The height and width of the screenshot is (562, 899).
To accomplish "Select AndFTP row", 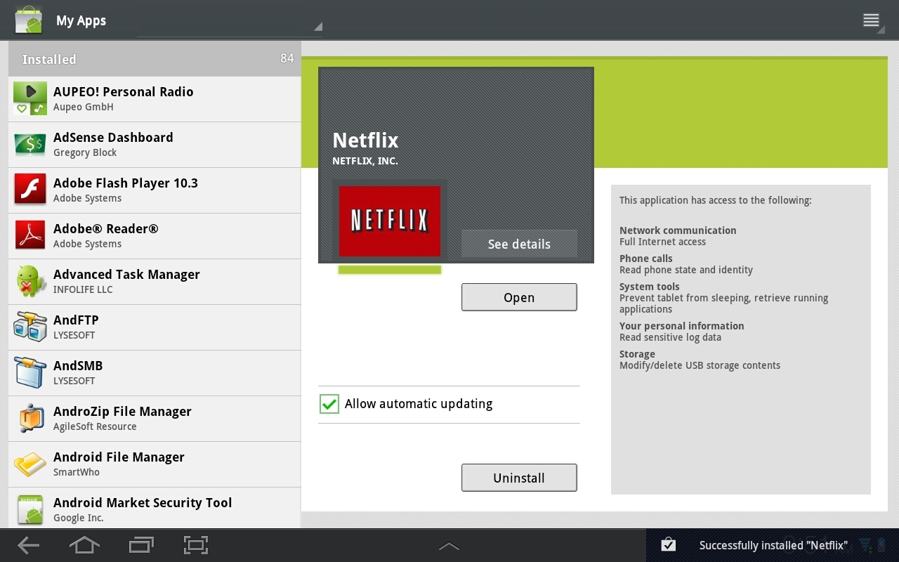I will coord(155,327).
